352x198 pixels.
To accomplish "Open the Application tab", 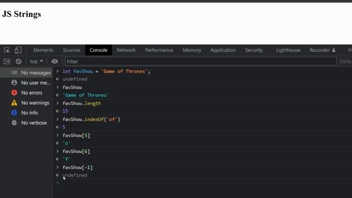I will 223,50.
